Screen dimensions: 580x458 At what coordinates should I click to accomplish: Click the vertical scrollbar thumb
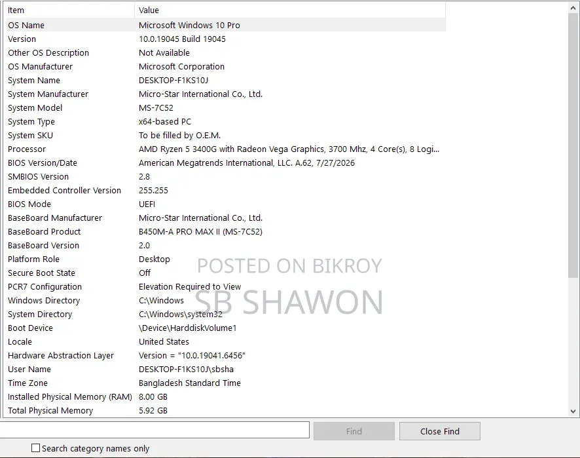(x=573, y=145)
